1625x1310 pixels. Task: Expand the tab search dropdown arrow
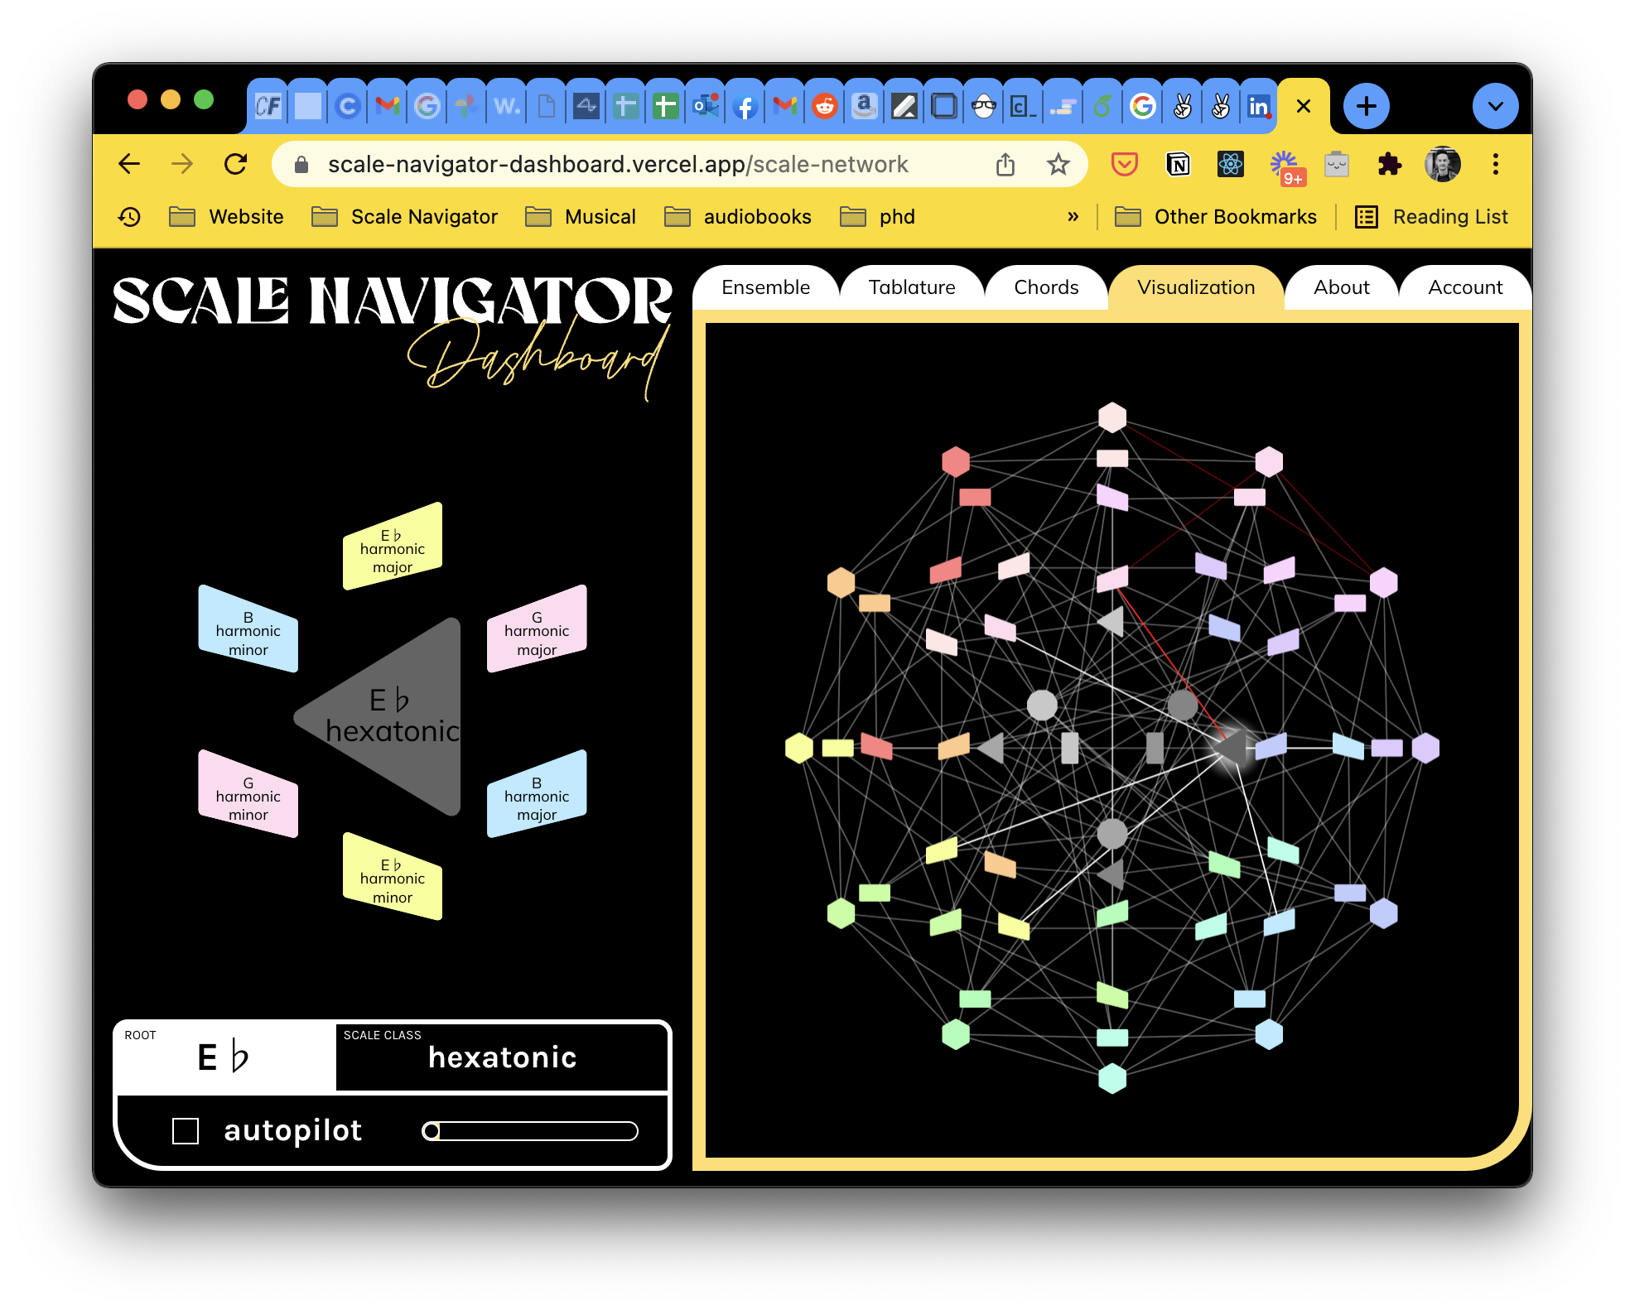click(1495, 106)
